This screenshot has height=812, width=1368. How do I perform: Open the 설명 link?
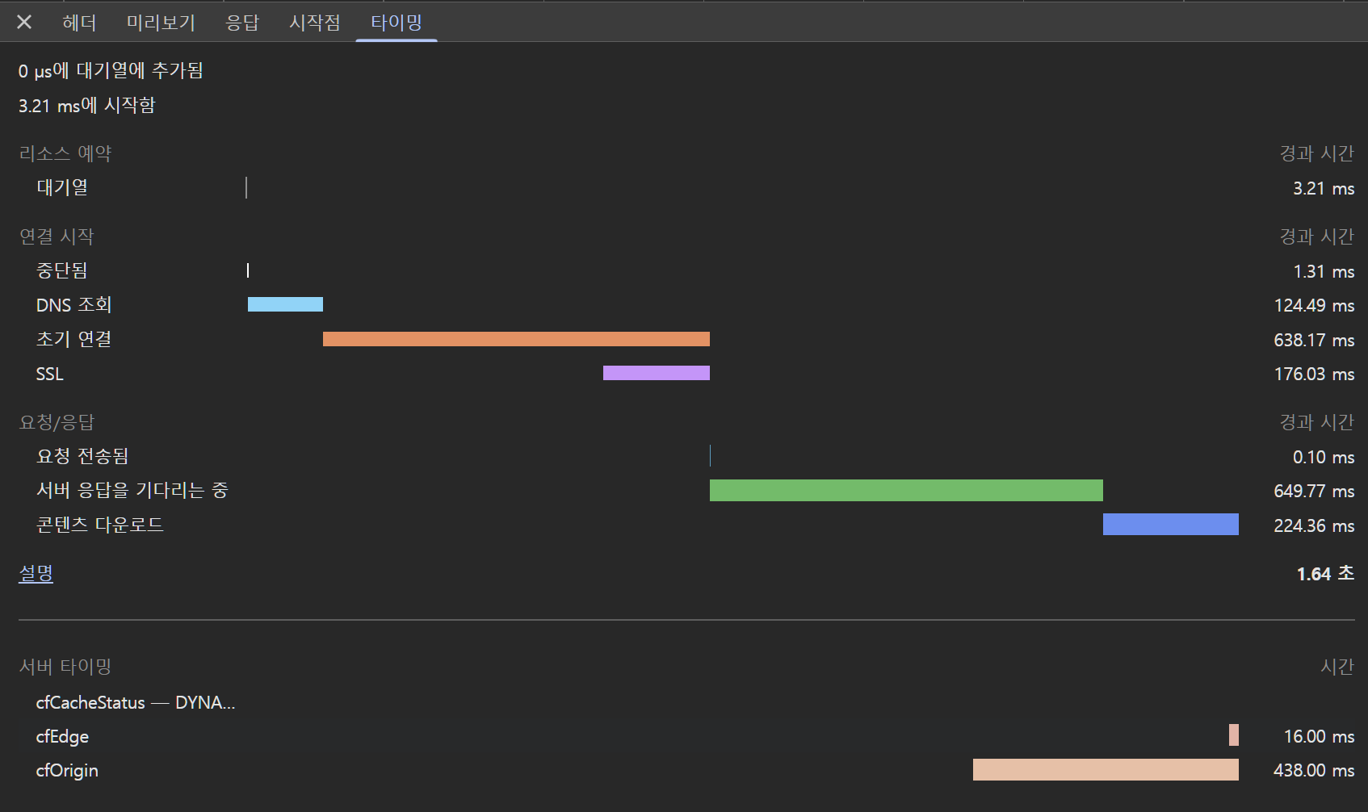[36, 574]
